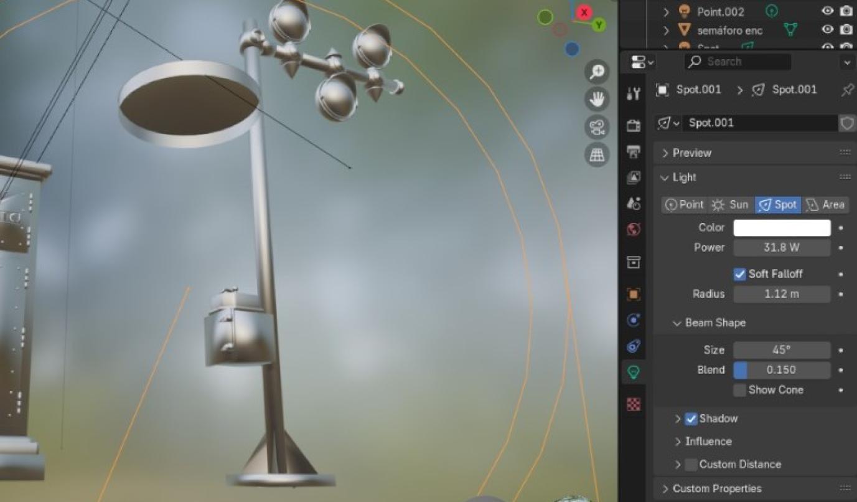
Task: Open the light Object Data properties tab
Action: [x=634, y=372]
